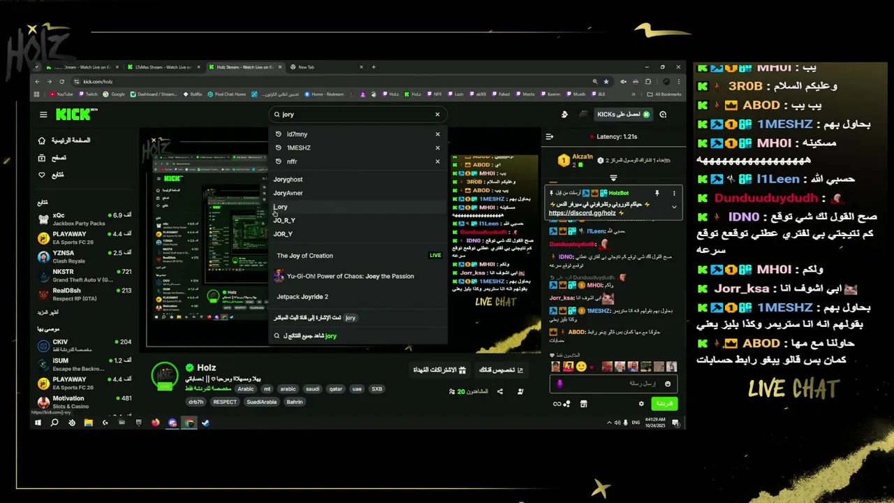Click the green send chat button
The image size is (894, 503).
(664, 403)
